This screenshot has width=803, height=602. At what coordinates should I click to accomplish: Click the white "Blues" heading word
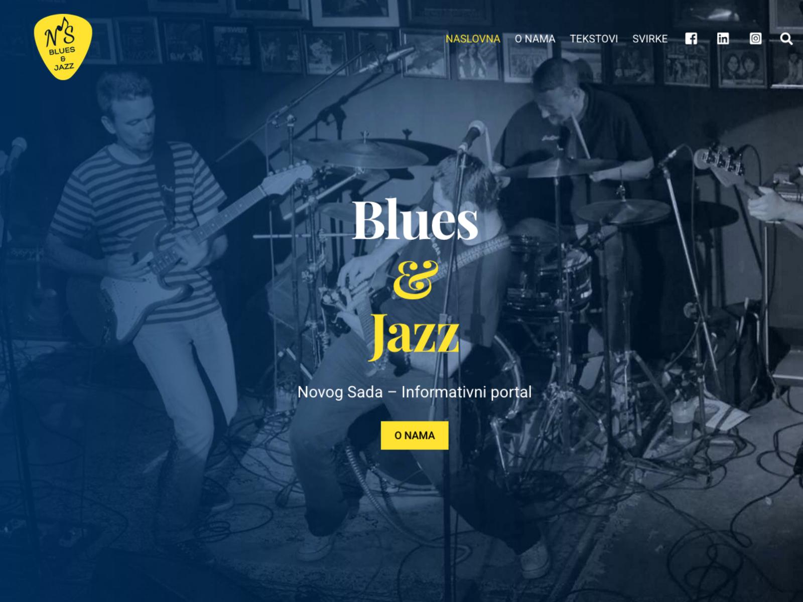[415, 220]
